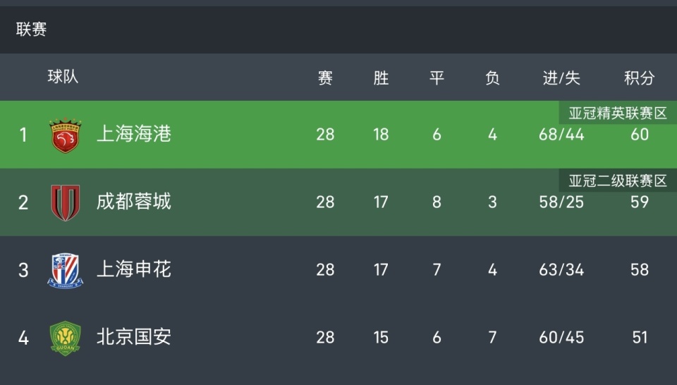Viewport: 677px width, 385px height.
Task: Click the 北京国安 team crest icon
Action: (x=65, y=338)
